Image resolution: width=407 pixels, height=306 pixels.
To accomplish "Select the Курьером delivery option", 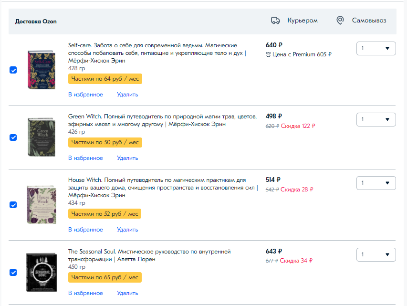I will (302, 21).
